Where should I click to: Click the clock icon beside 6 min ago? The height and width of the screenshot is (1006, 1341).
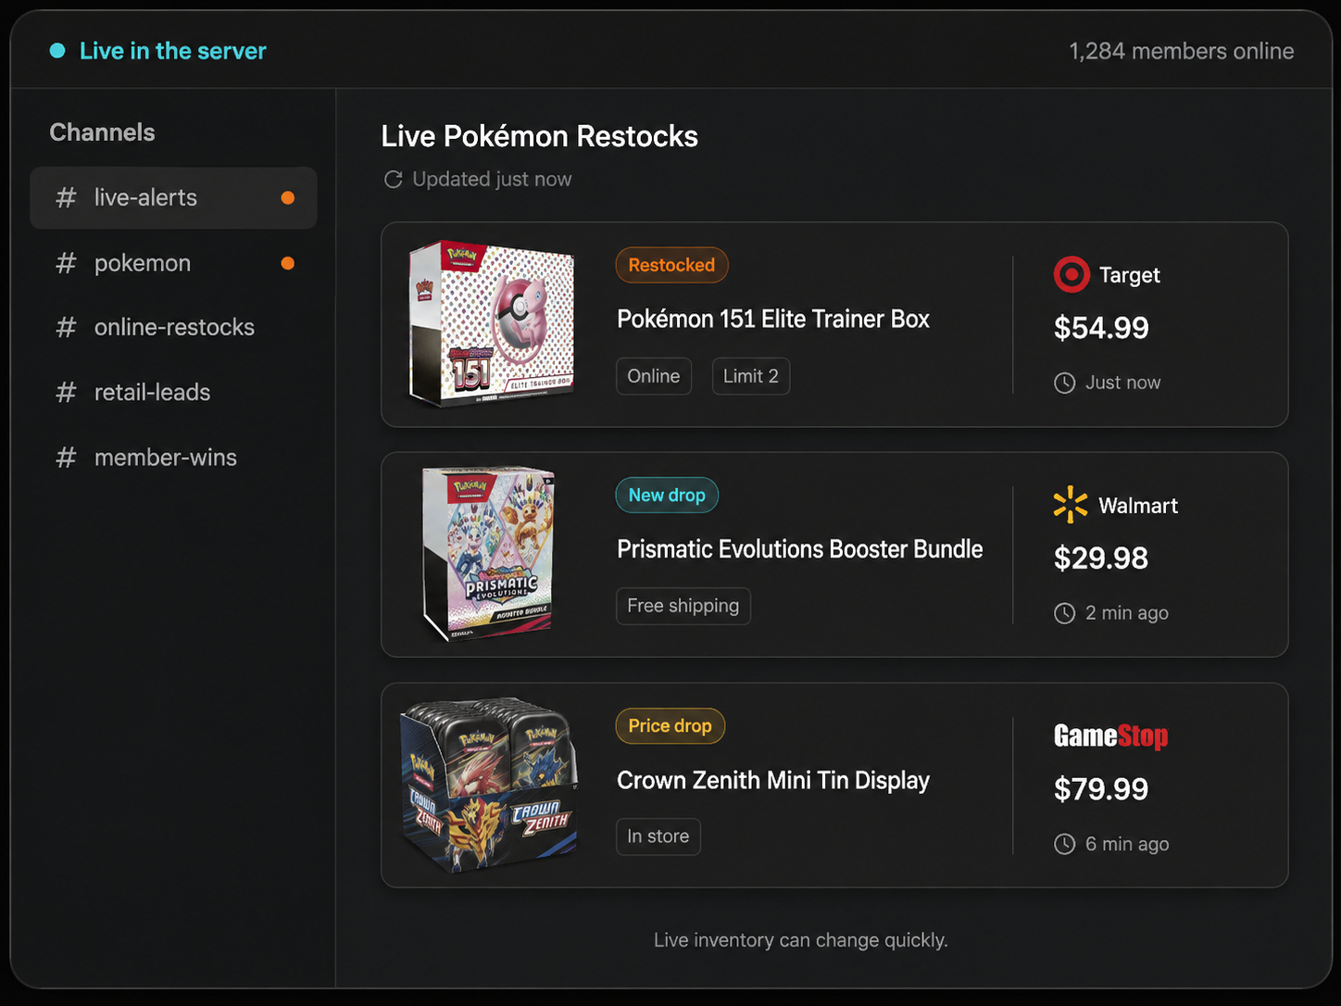(x=1065, y=844)
